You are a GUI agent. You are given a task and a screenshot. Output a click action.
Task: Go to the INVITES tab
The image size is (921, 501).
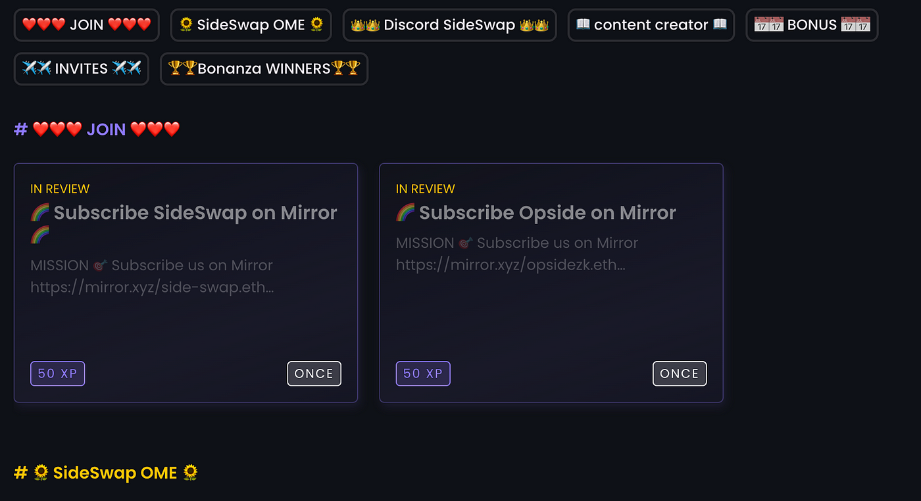pos(82,69)
